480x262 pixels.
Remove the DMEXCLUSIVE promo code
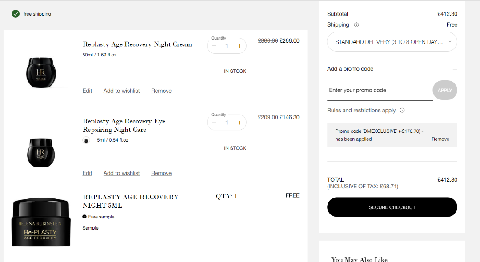coord(440,139)
